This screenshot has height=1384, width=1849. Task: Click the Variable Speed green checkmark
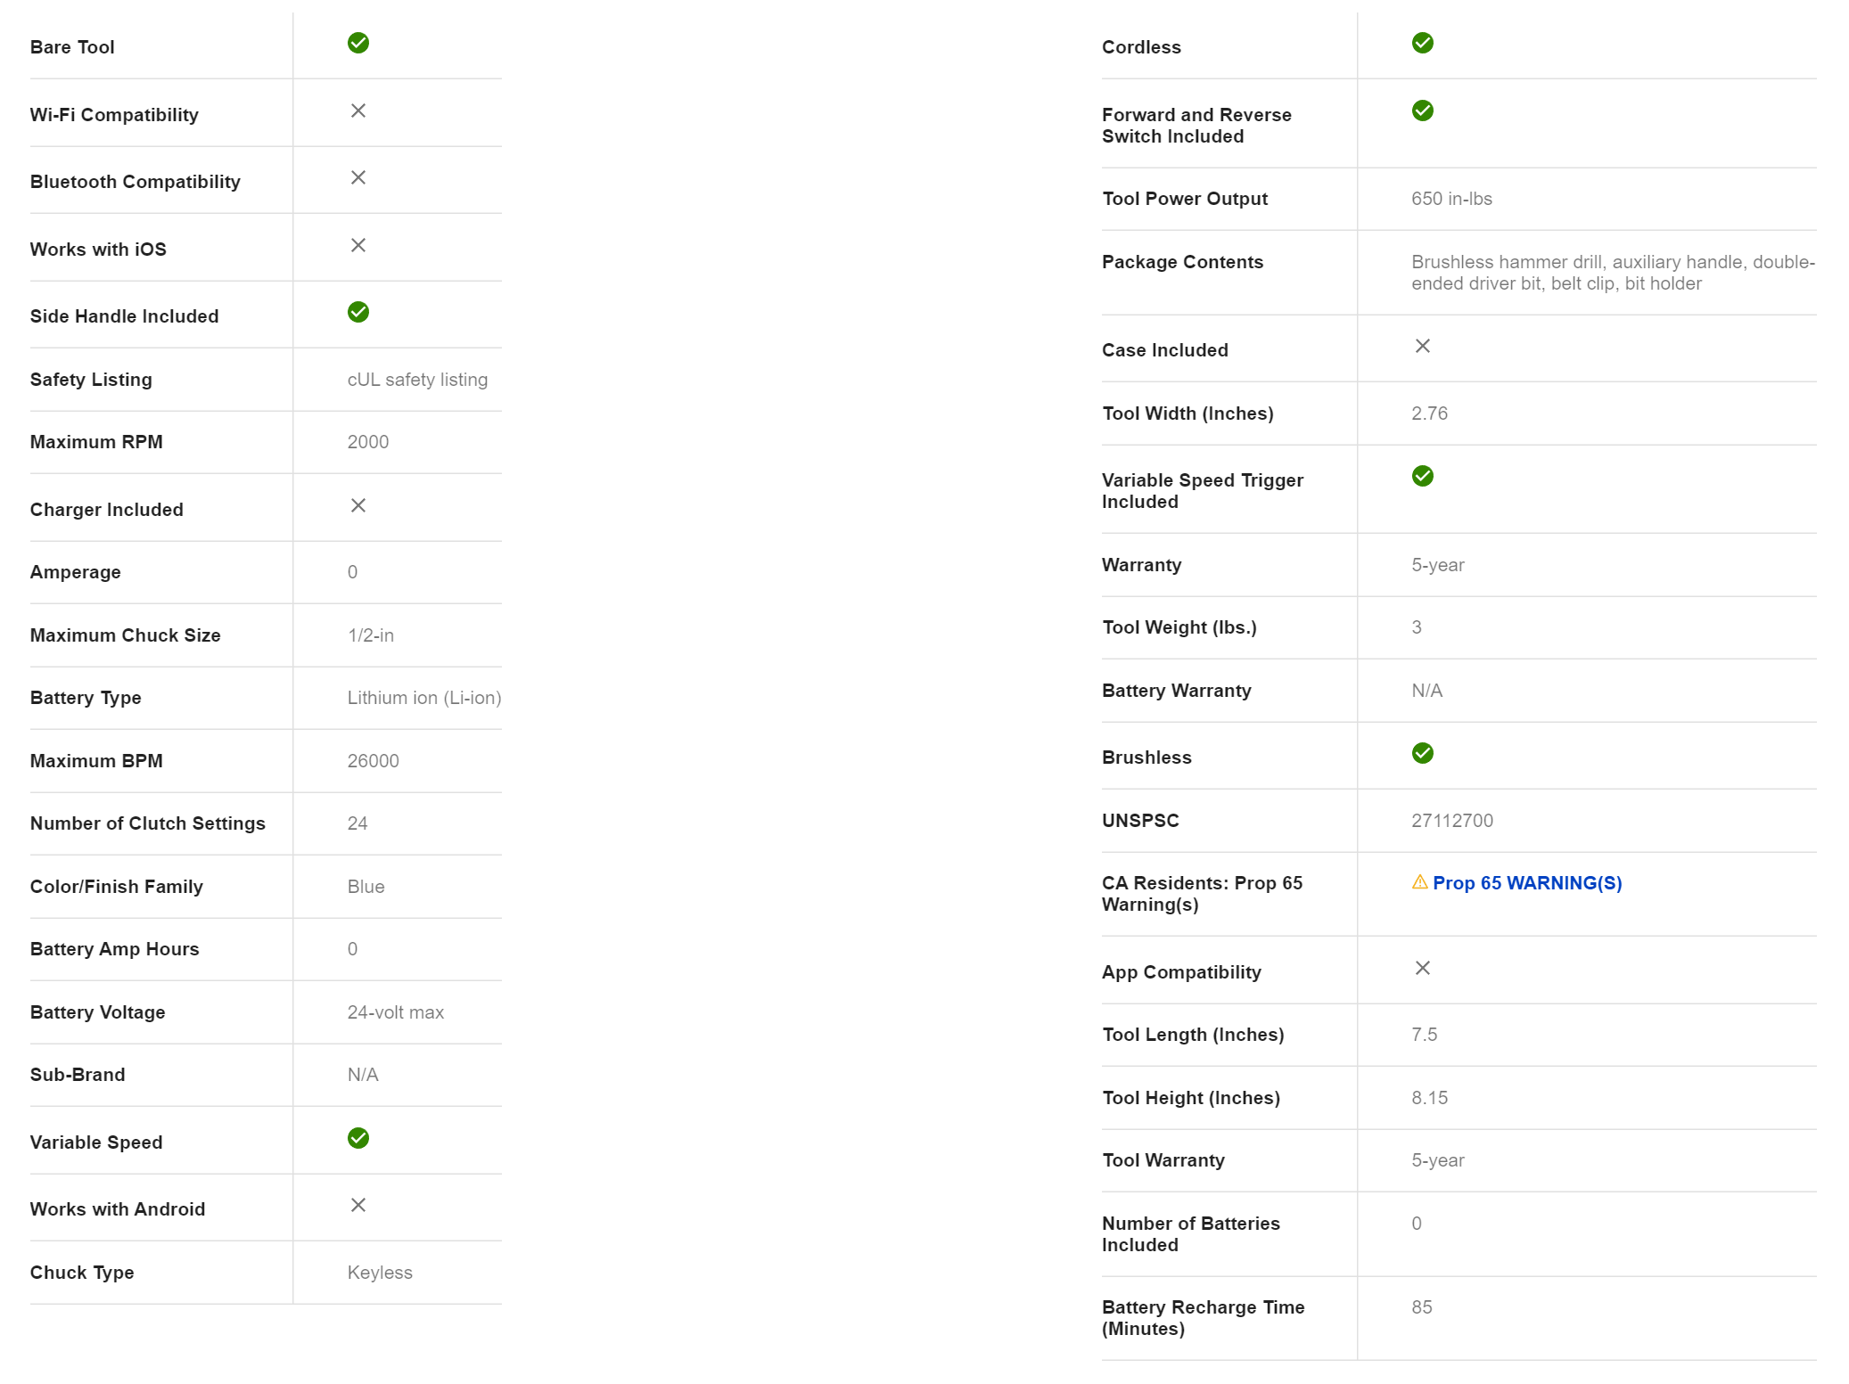pyautogui.click(x=358, y=1138)
